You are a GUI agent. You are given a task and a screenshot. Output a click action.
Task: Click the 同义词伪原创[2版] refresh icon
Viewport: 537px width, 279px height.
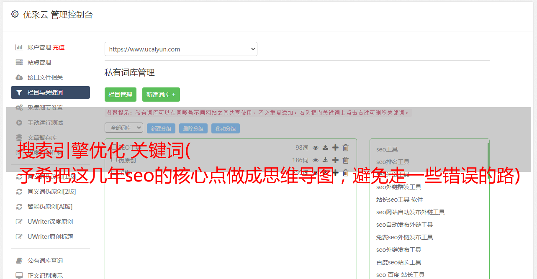19,192
